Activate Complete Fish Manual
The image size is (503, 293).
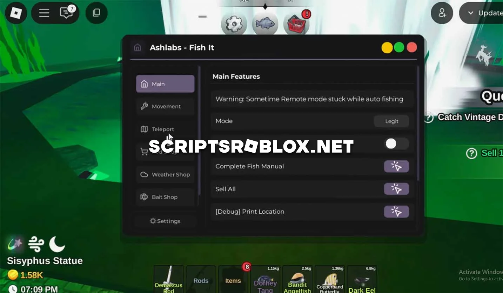point(396,166)
